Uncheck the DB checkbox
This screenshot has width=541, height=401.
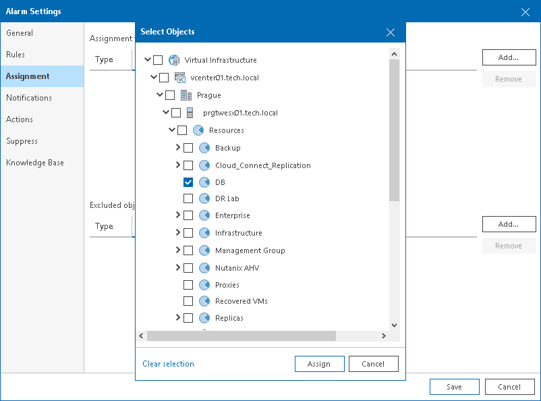tap(188, 182)
